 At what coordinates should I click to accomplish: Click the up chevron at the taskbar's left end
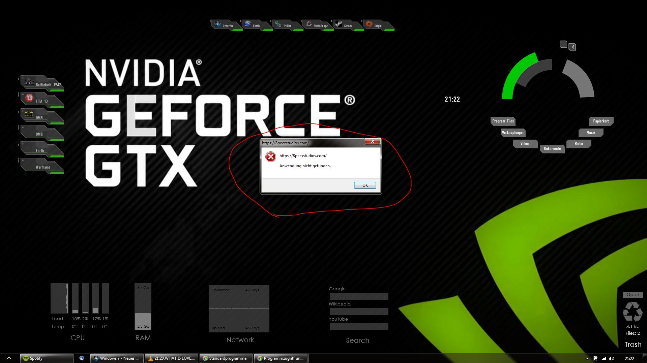tap(9, 358)
